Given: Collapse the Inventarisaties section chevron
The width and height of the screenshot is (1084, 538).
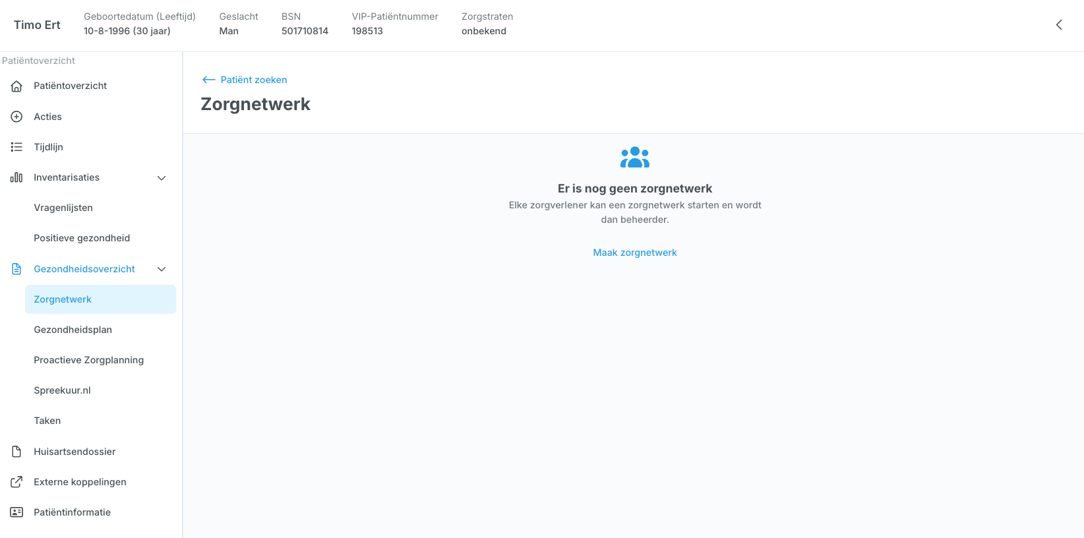Looking at the screenshot, I should (162, 178).
